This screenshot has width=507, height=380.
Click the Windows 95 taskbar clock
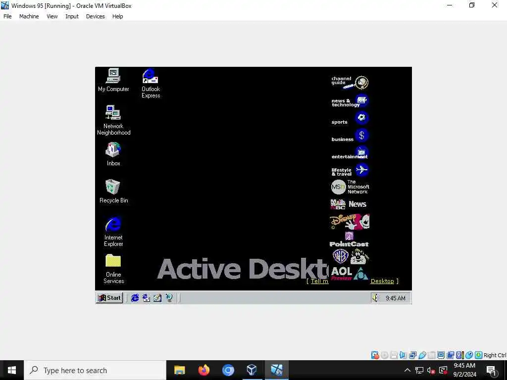[396, 298]
